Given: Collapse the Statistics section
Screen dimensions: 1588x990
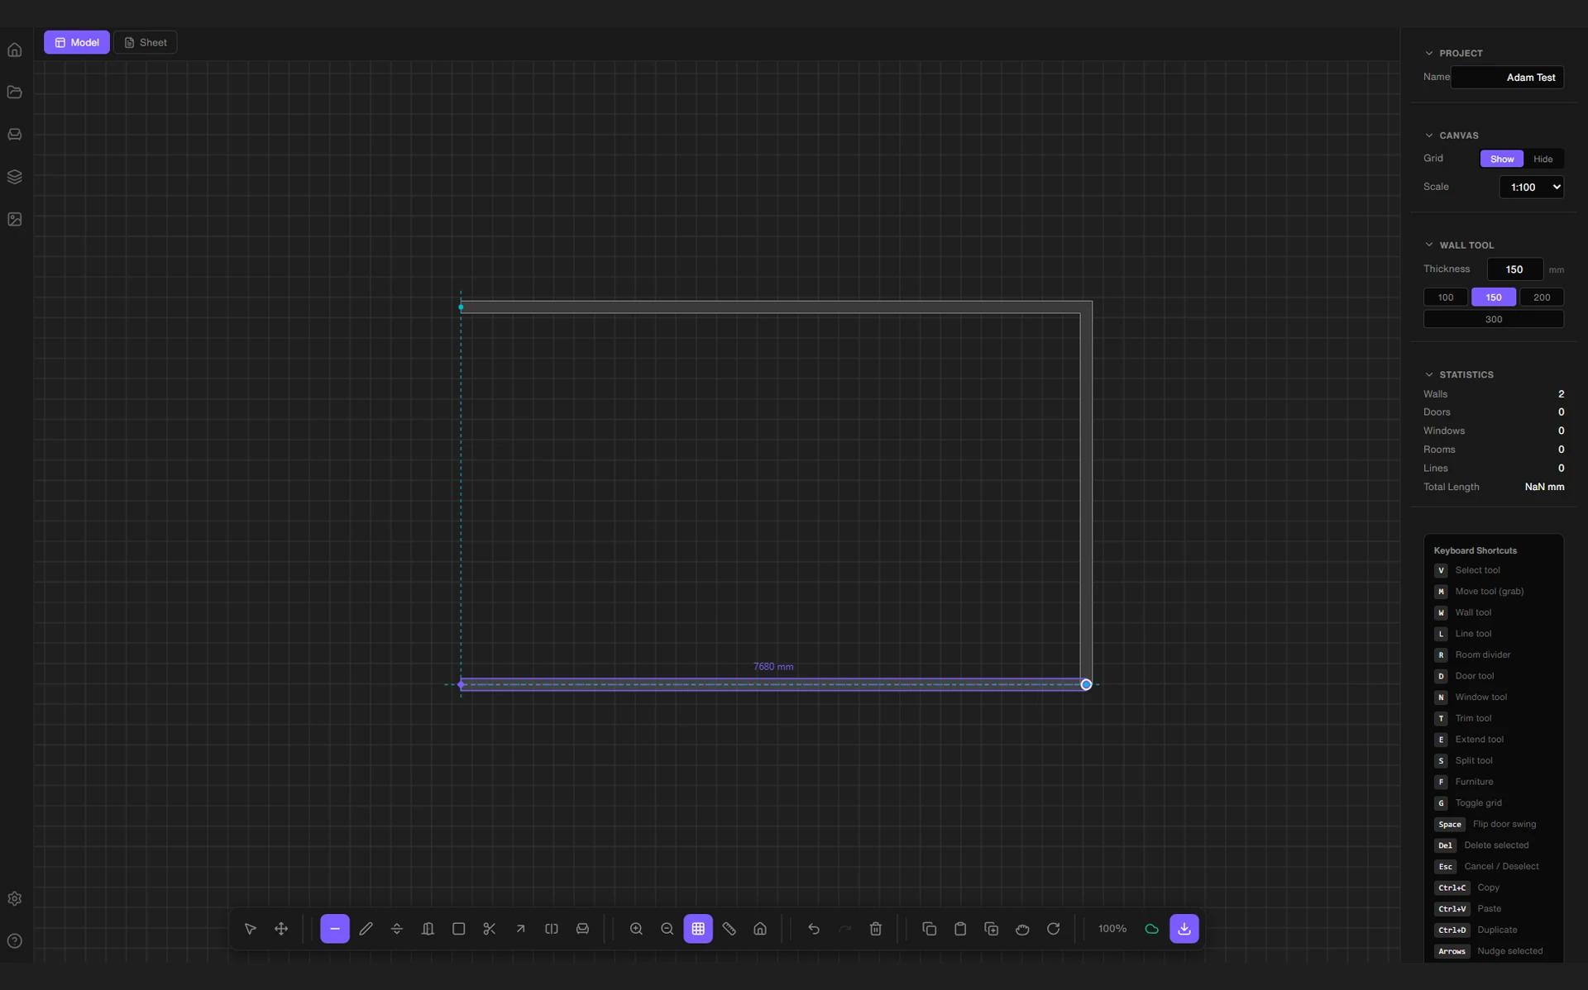Looking at the screenshot, I should click(1429, 374).
